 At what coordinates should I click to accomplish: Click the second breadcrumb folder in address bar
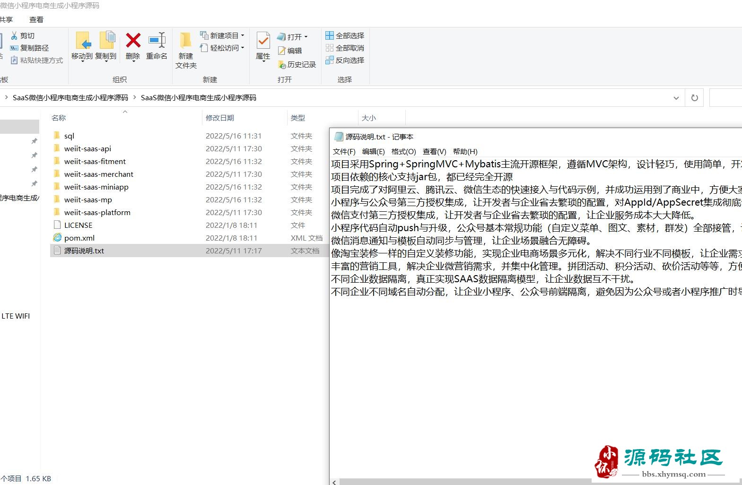199,97
